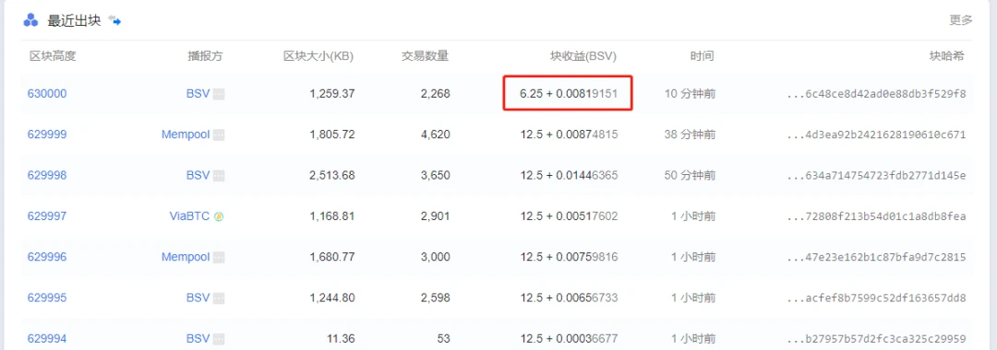Viewport: 997px width, 350px height.
Task: Click the gray icon beside BSV in block 629998 row
Action: [x=219, y=176]
